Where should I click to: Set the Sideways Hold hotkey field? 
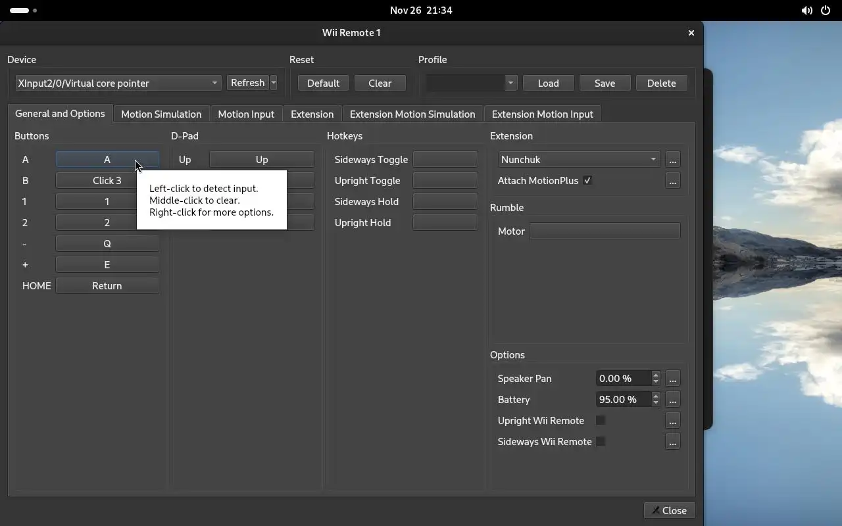445,201
